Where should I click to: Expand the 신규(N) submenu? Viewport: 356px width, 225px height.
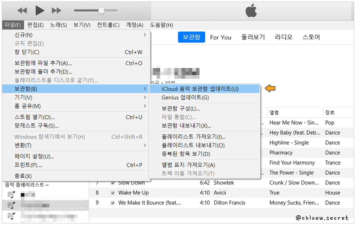click(x=76, y=35)
